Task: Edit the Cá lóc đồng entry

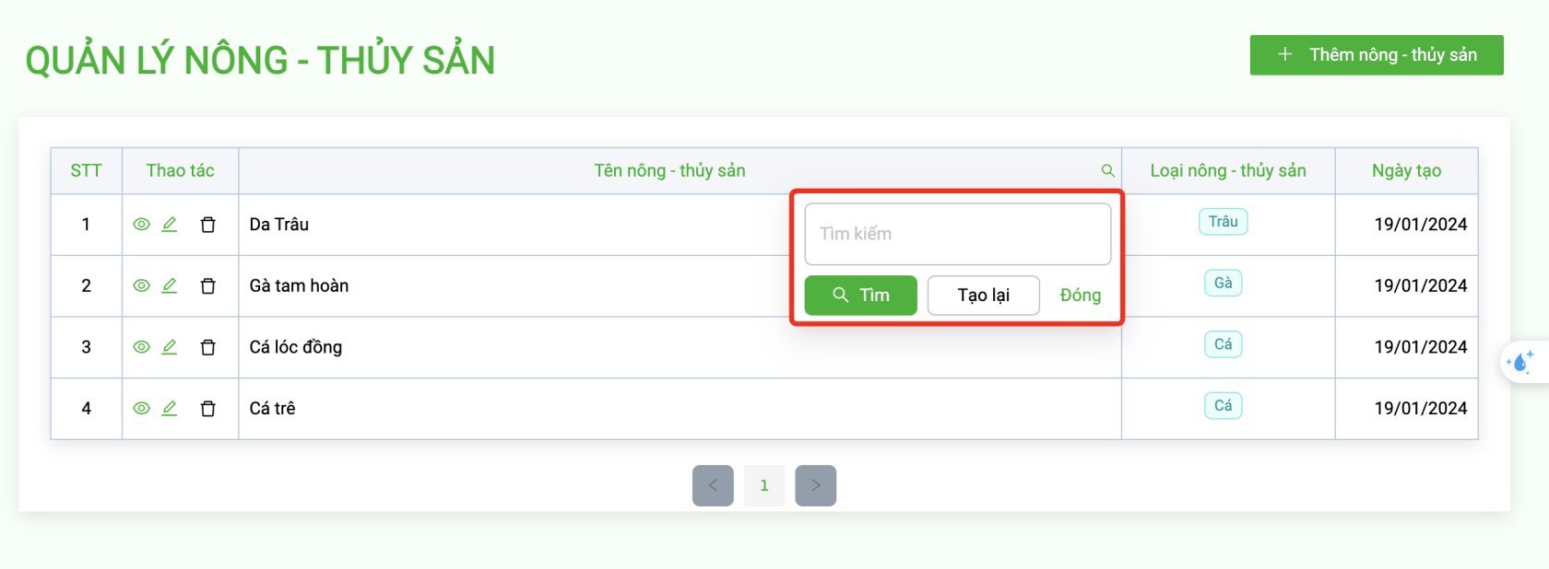Action: 170,347
